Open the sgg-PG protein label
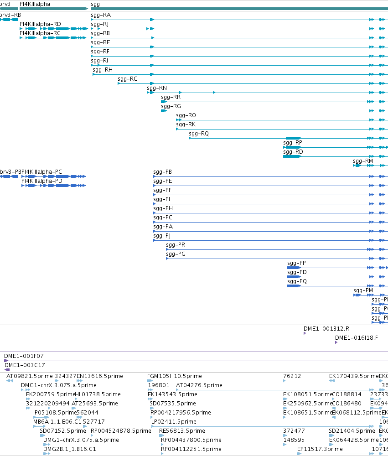Screen dimensions: 388x456 point(176,254)
